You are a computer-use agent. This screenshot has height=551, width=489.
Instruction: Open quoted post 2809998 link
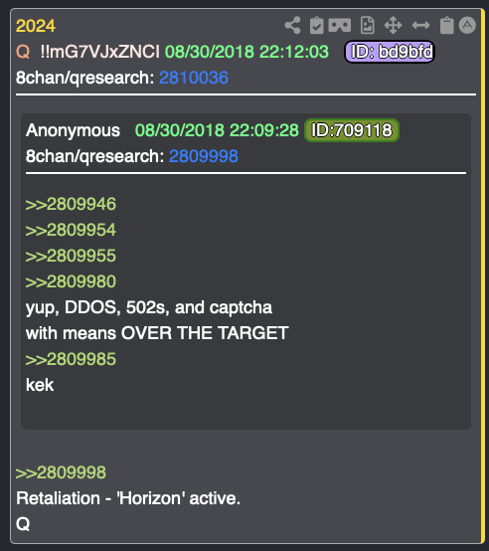203,156
